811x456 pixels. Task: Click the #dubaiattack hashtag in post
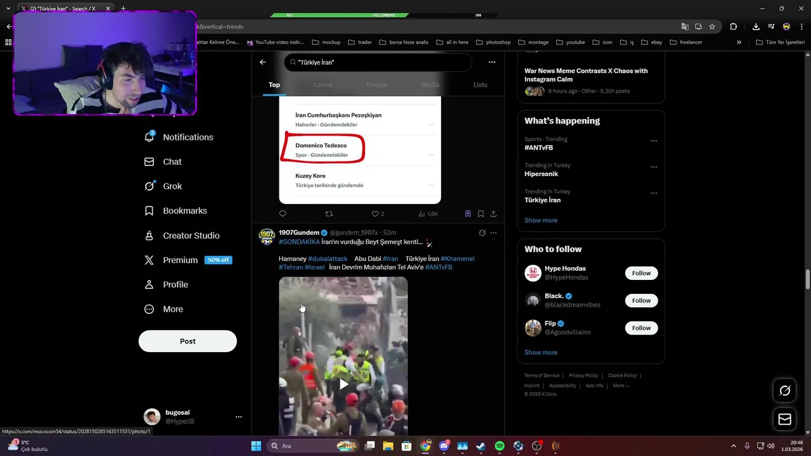[328, 259]
